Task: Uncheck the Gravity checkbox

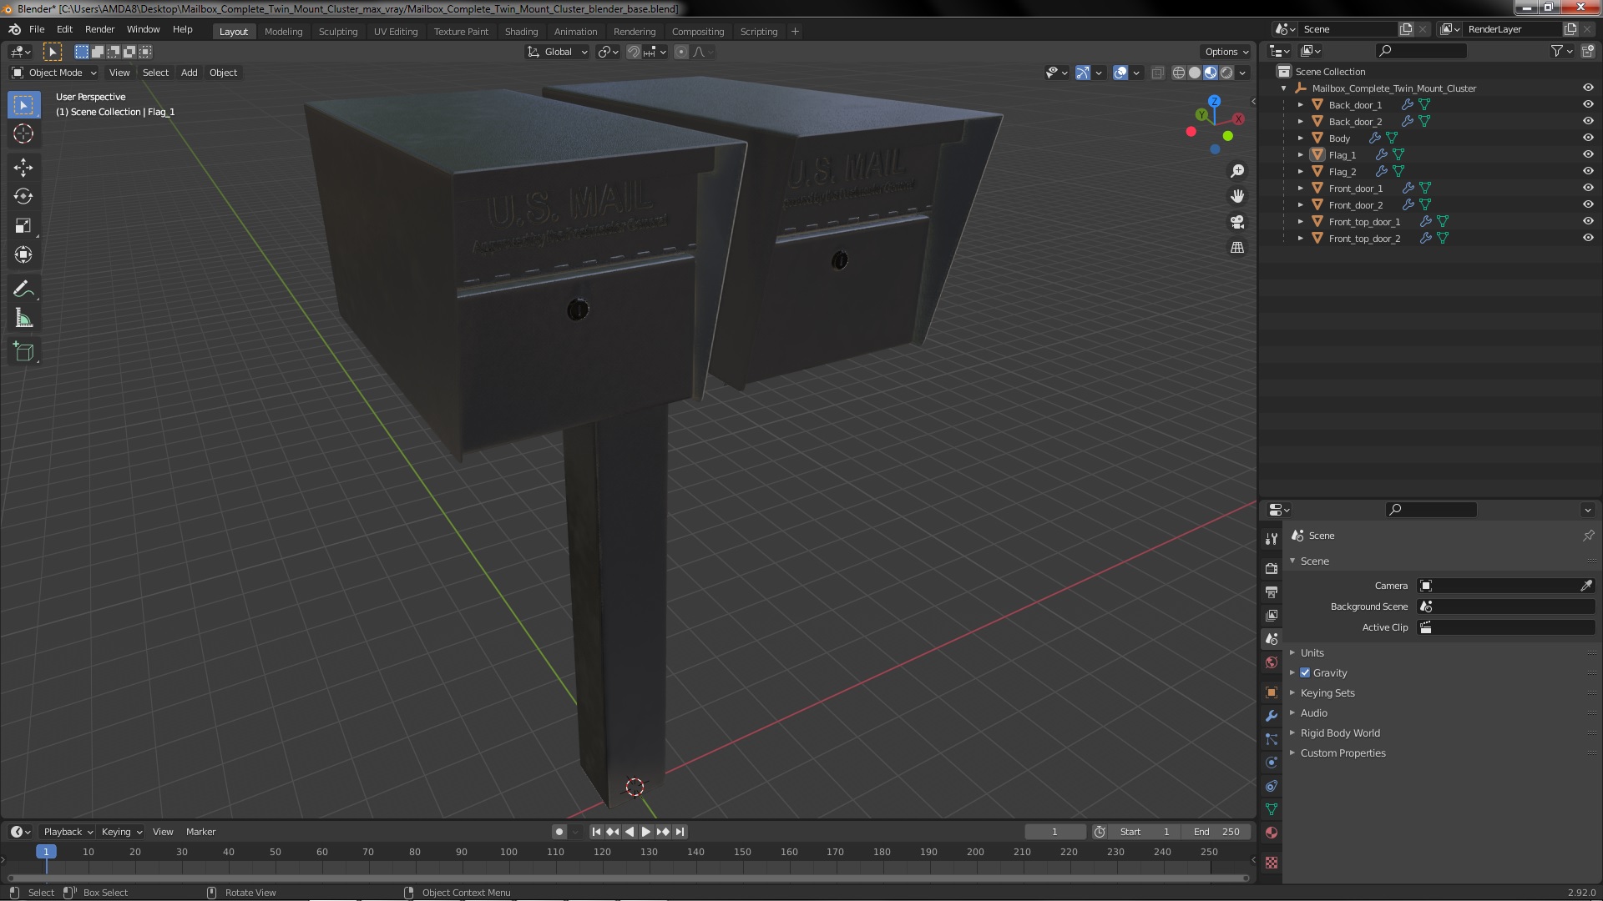Action: [1305, 672]
